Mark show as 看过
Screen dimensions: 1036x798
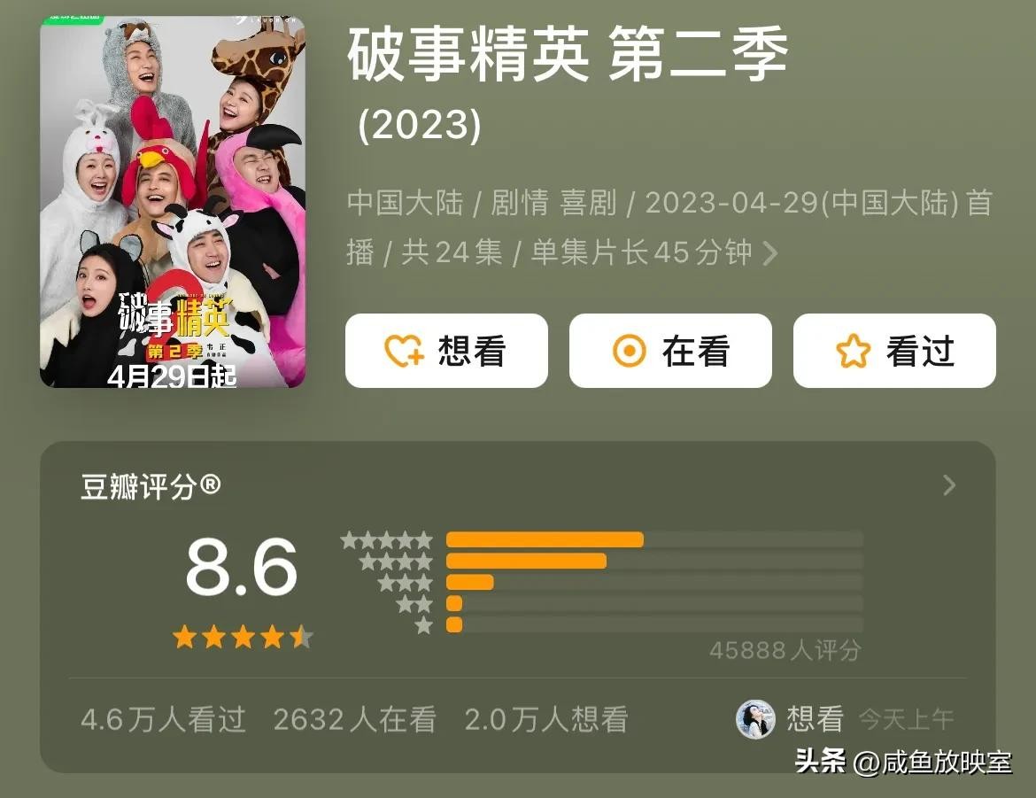point(894,351)
